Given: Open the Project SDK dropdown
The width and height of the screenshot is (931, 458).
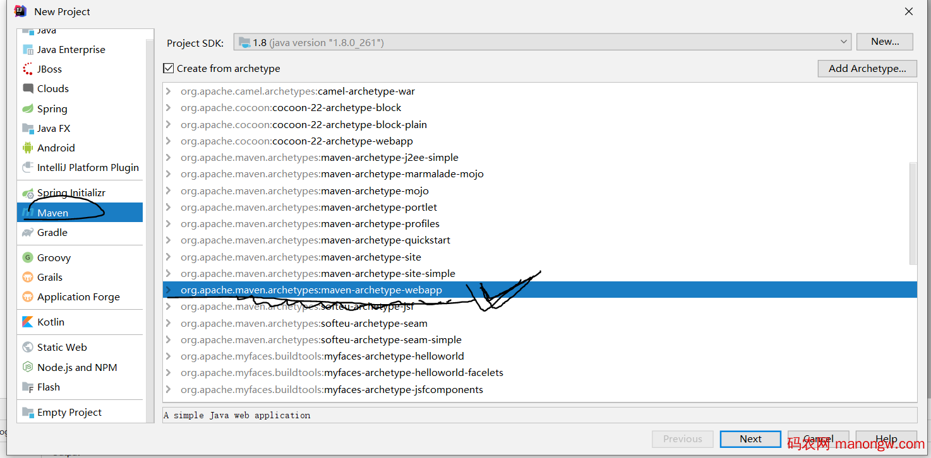Looking at the screenshot, I should tap(844, 41).
